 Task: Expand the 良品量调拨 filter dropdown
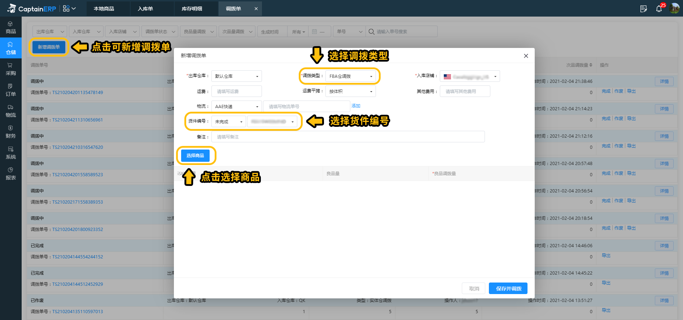(198, 32)
